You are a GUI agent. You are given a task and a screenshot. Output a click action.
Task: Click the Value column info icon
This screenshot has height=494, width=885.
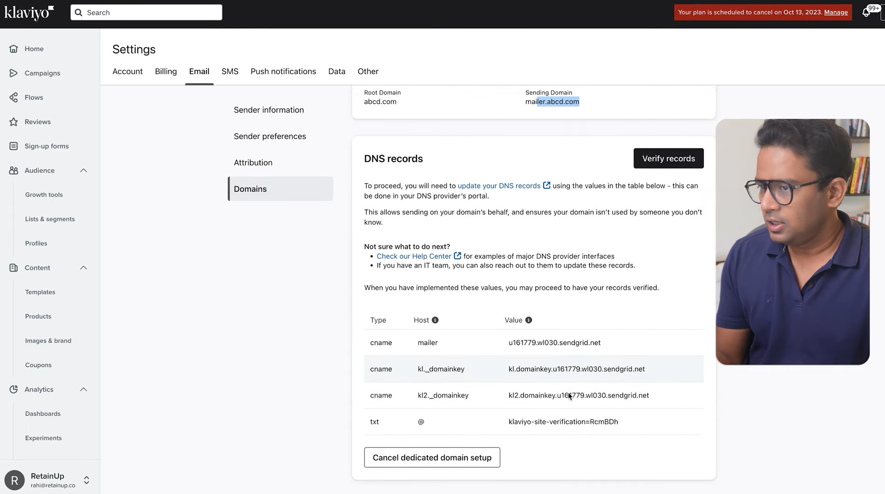529,320
